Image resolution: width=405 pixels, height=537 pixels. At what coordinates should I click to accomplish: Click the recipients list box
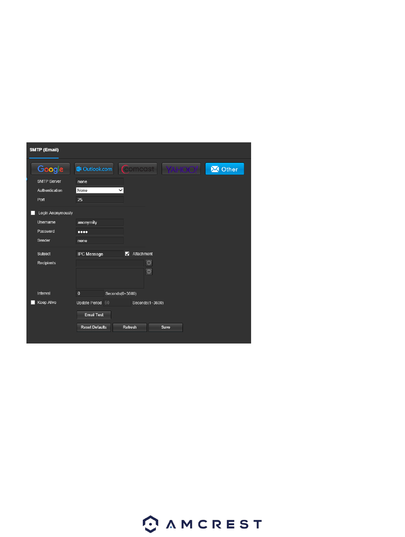(x=110, y=278)
